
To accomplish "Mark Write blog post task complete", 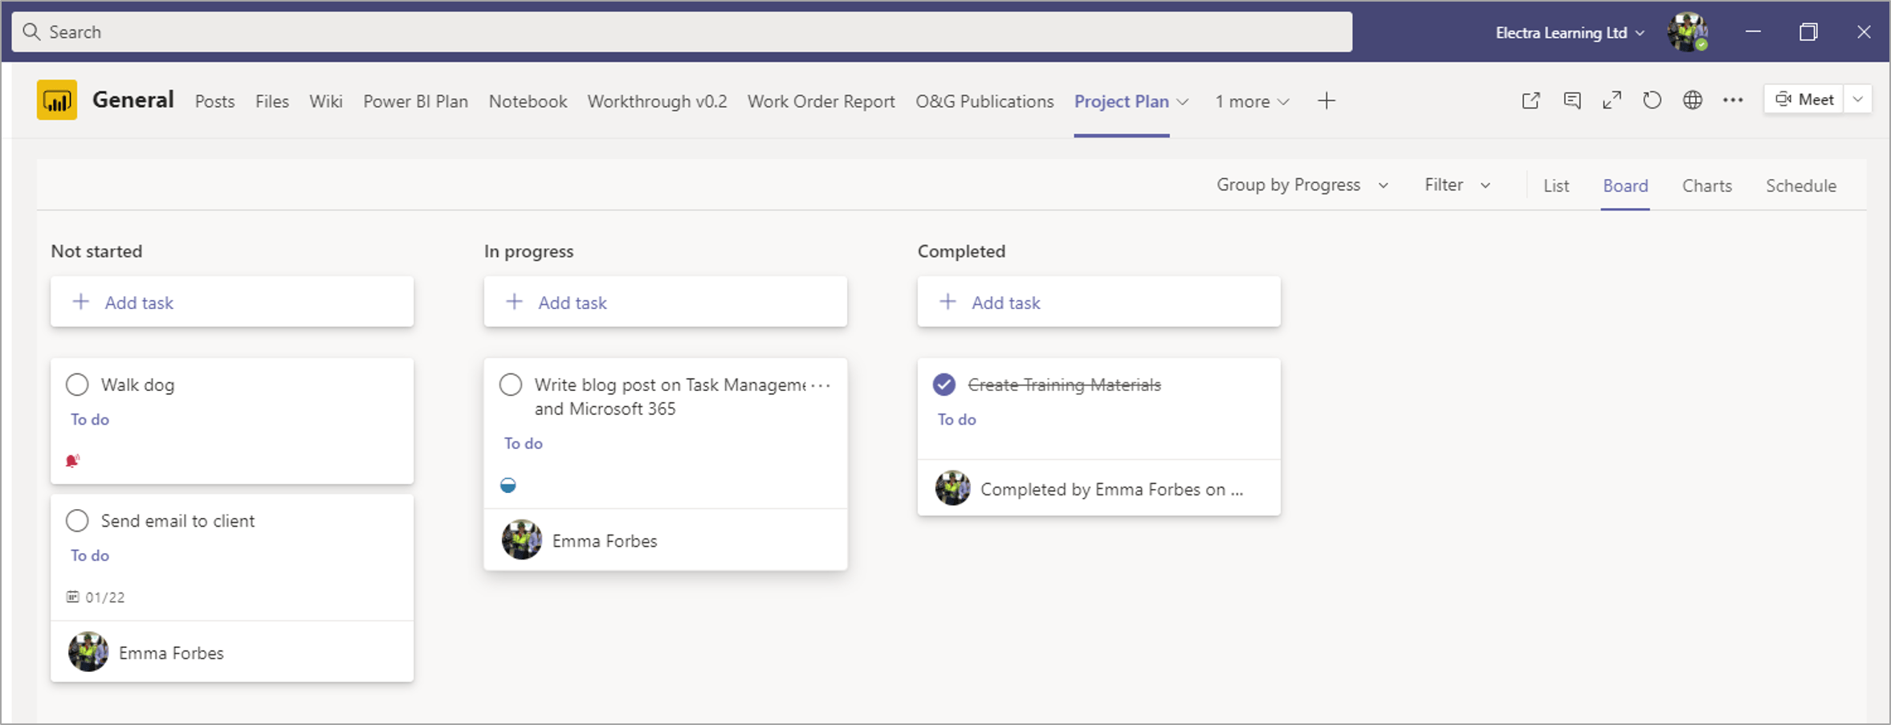I will 511,385.
